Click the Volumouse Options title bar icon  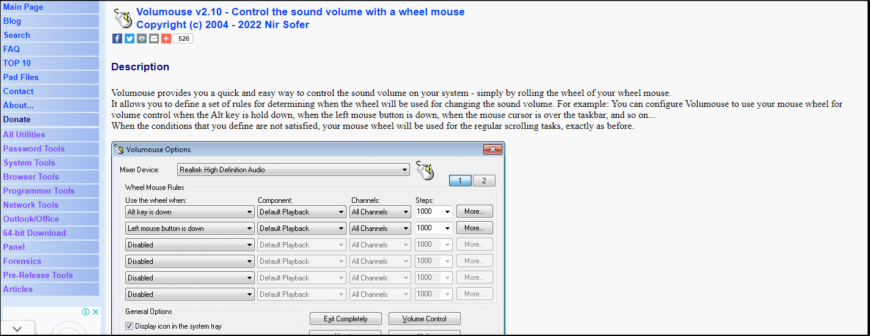click(120, 149)
